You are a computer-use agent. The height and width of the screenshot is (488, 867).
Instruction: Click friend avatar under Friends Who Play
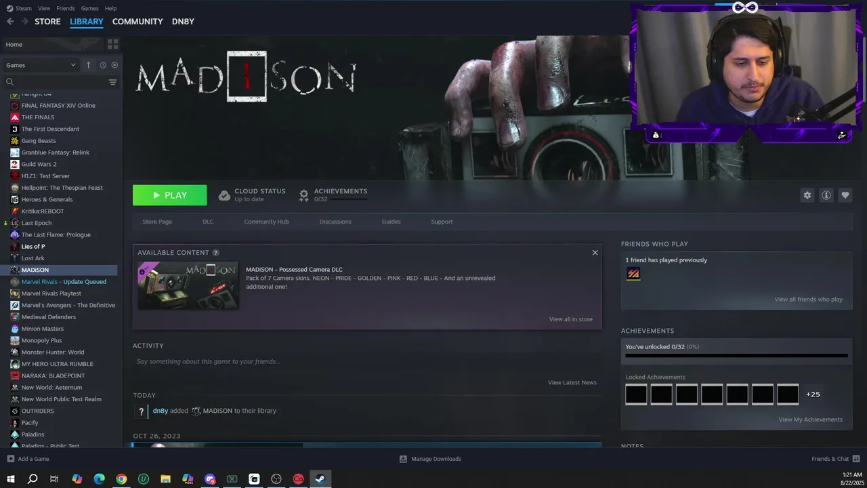click(x=633, y=274)
